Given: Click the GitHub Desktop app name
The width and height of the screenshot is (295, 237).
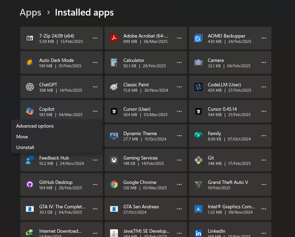Looking at the screenshot, I should point(56,182).
